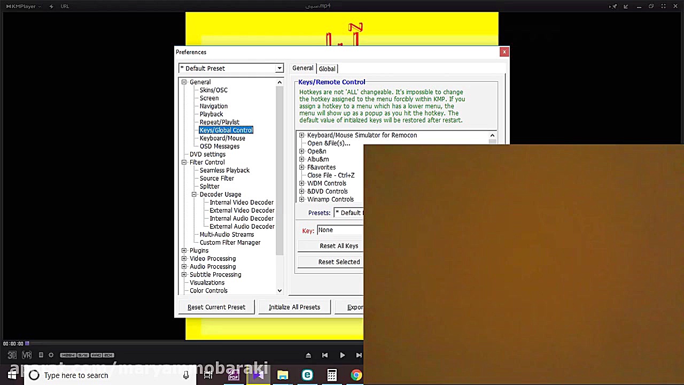This screenshot has width=684, height=385.
Task: Collapse the General tree node
Action: pos(184,82)
